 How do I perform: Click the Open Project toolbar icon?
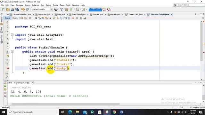(12, 9)
